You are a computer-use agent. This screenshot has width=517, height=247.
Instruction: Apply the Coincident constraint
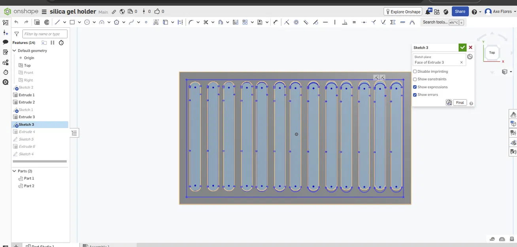[x=287, y=22]
